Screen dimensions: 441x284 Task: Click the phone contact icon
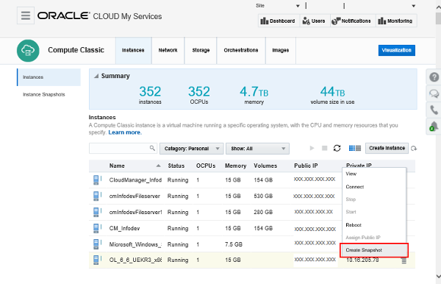[x=434, y=110]
